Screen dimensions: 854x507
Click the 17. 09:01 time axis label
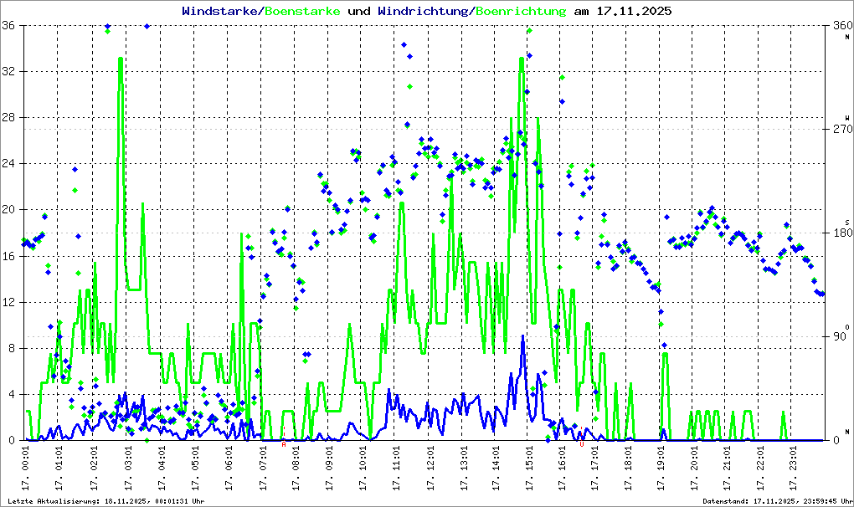(x=330, y=469)
